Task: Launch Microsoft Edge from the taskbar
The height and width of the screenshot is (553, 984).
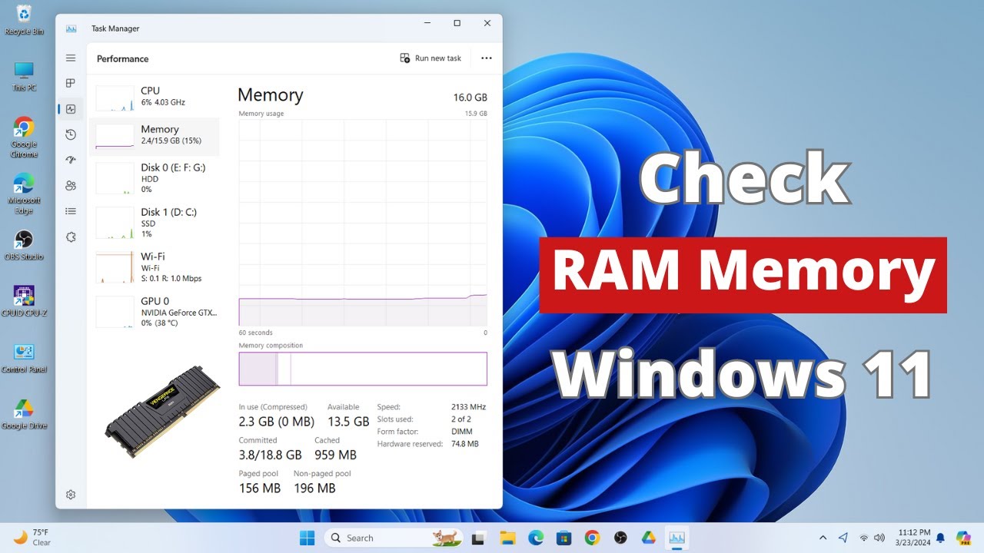Action: coord(535,538)
